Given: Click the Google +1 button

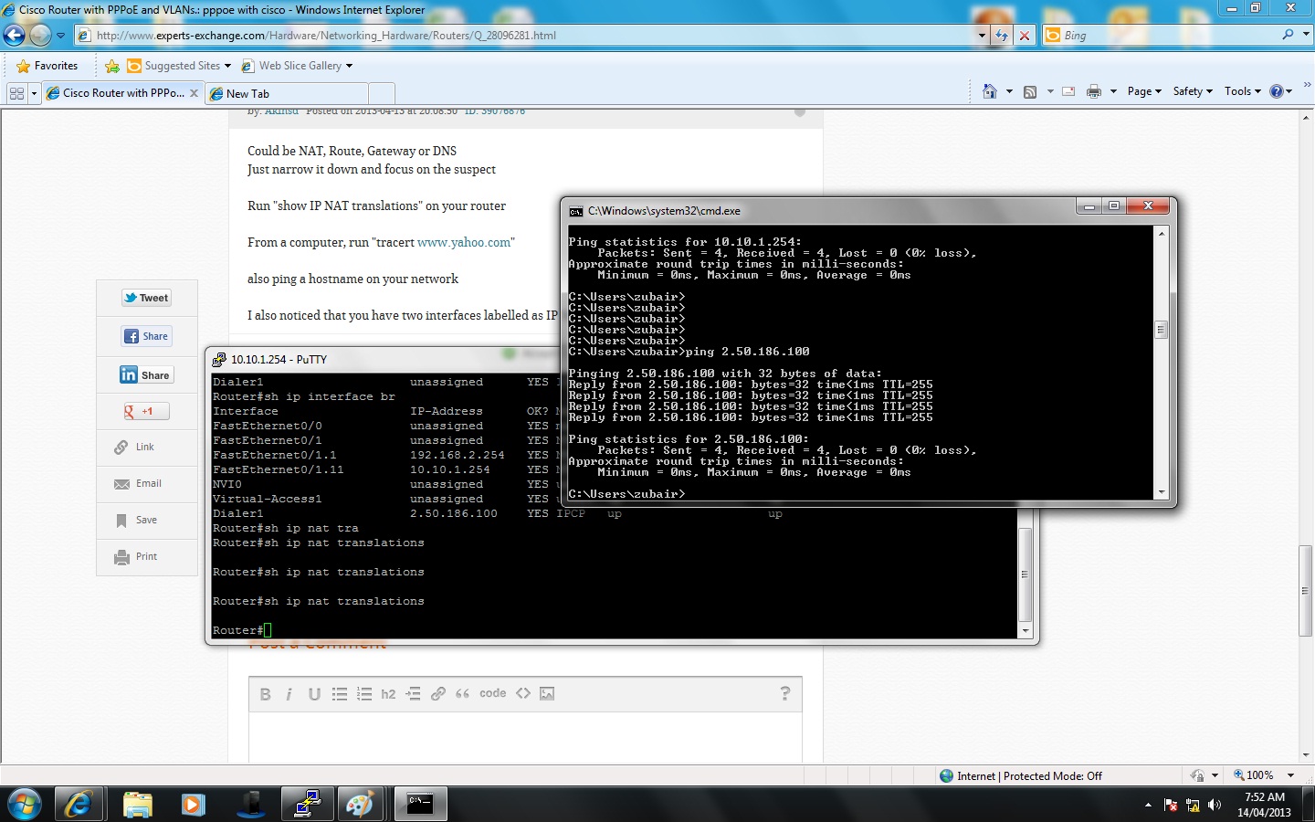Looking at the screenshot, I should (x=146, y=411).
